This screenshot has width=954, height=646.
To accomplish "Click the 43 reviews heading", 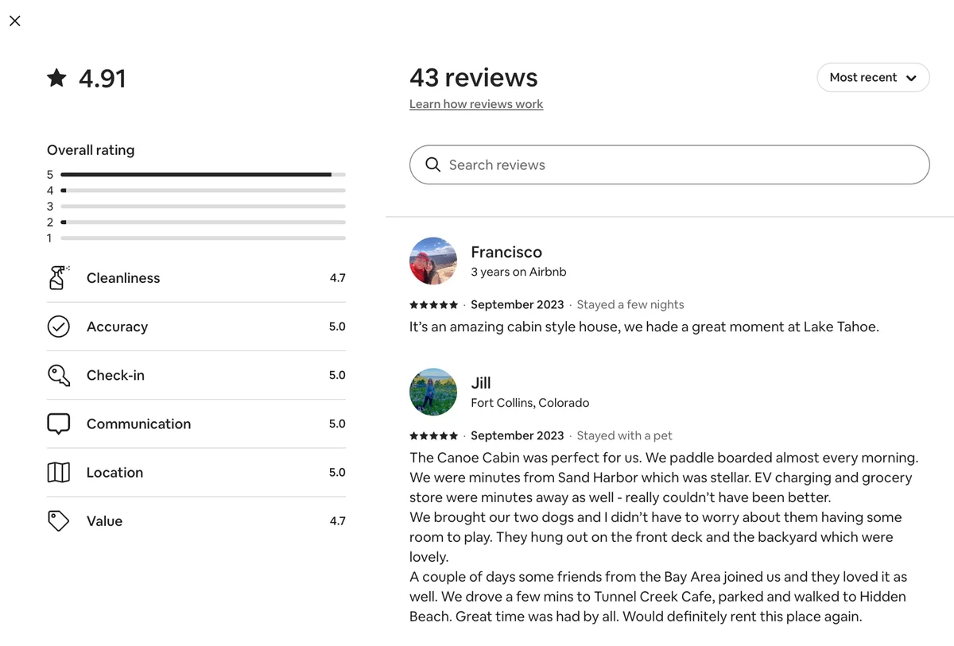I will coord(474,78).
